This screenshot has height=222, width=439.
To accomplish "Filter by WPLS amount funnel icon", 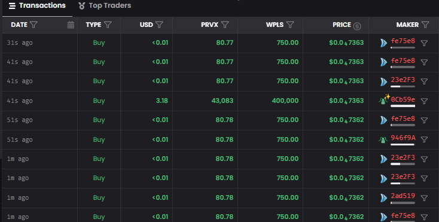I will (290, 25).
